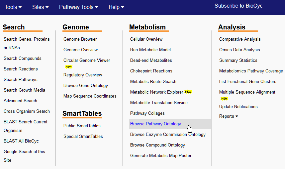This screenshot has width=285, height=169.
Task: Open BLAST All BioCyc
Action: point(21,141)
